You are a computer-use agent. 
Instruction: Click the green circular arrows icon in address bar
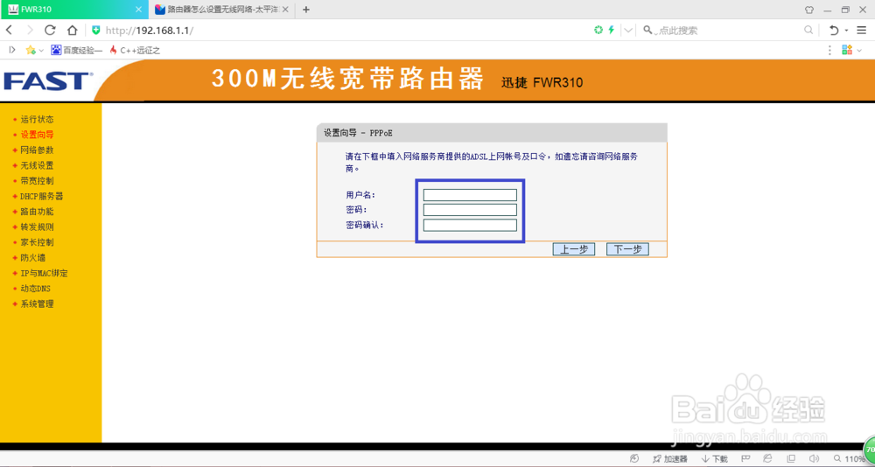point(598,30)
